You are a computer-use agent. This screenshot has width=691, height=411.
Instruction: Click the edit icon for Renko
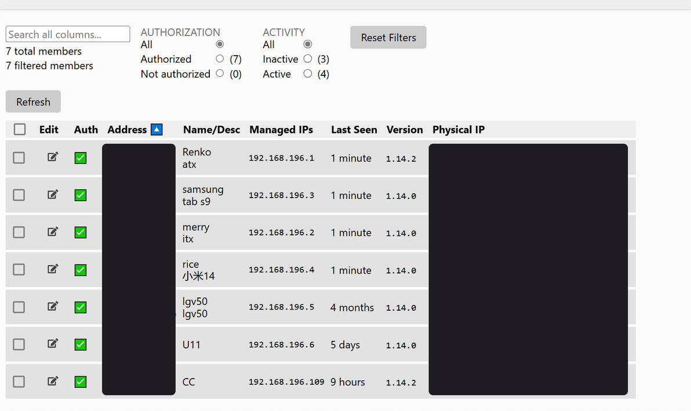tap(53, 157)
